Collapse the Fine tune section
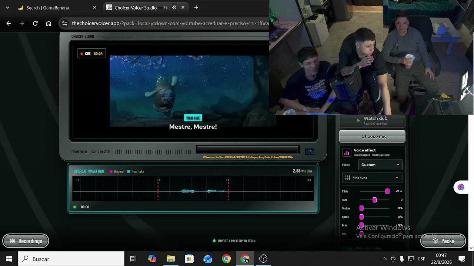The width and height of the screenshot is (474, 266). pos(372,178)
